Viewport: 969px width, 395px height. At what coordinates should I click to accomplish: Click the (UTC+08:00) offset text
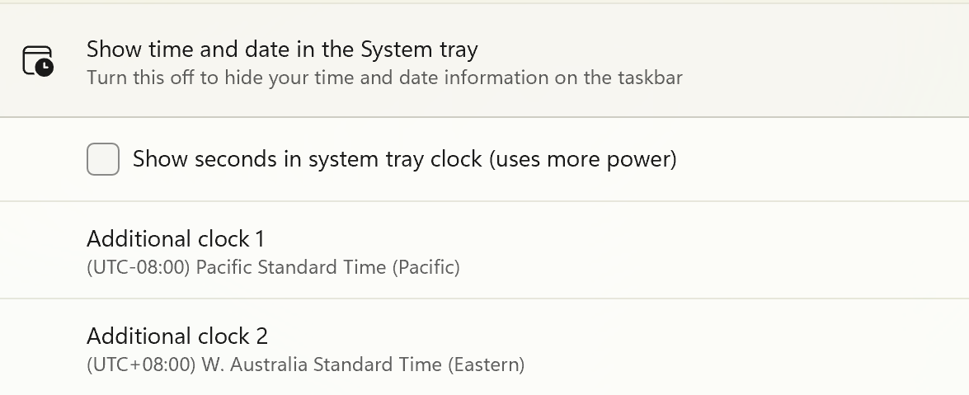tap(140, 364)
